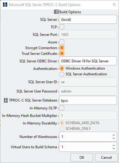This screenshot has width=119, height=163.
Task: Confirm settings with the OK button
Action: tap(82, 157)
